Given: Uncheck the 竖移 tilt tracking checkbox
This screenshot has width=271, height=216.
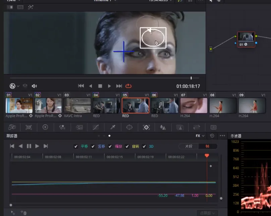Looking at the screenshot, I should coord(93,146).
